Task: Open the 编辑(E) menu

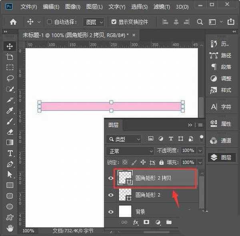Action: 51,7
